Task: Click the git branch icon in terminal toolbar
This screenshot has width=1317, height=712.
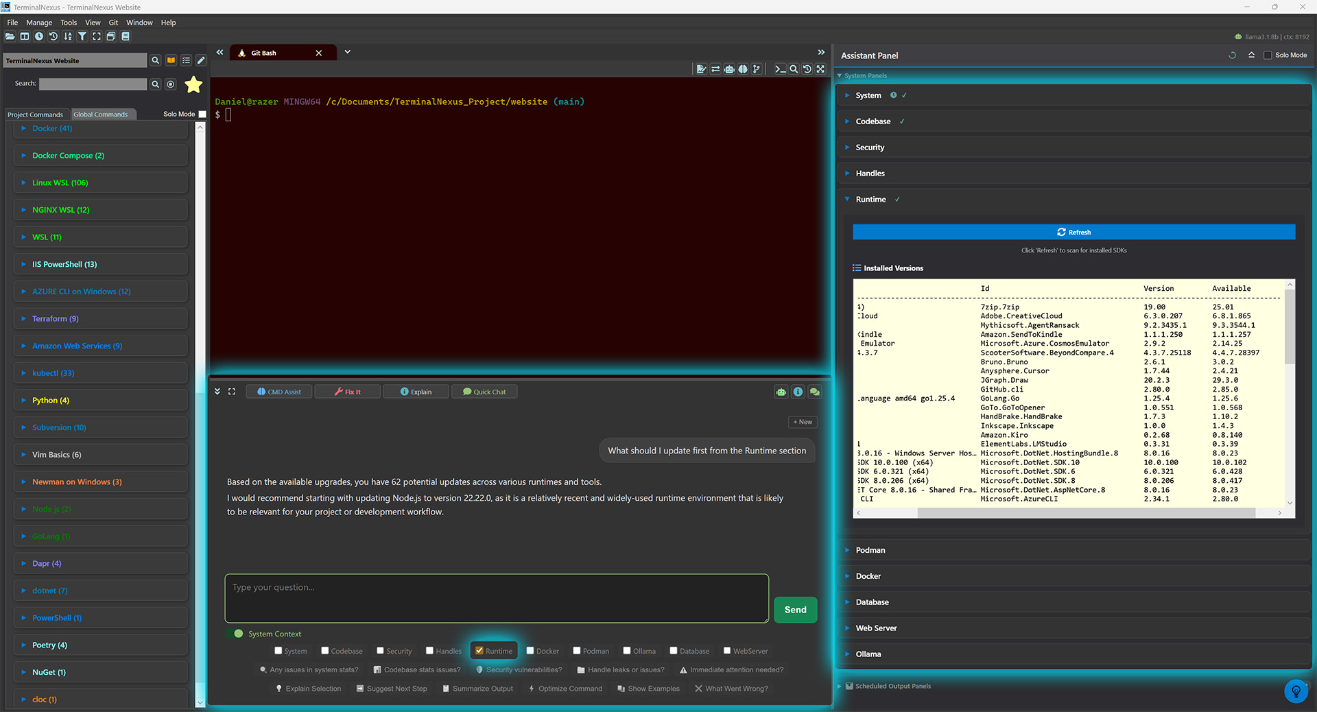Action: tap(756, 69)
